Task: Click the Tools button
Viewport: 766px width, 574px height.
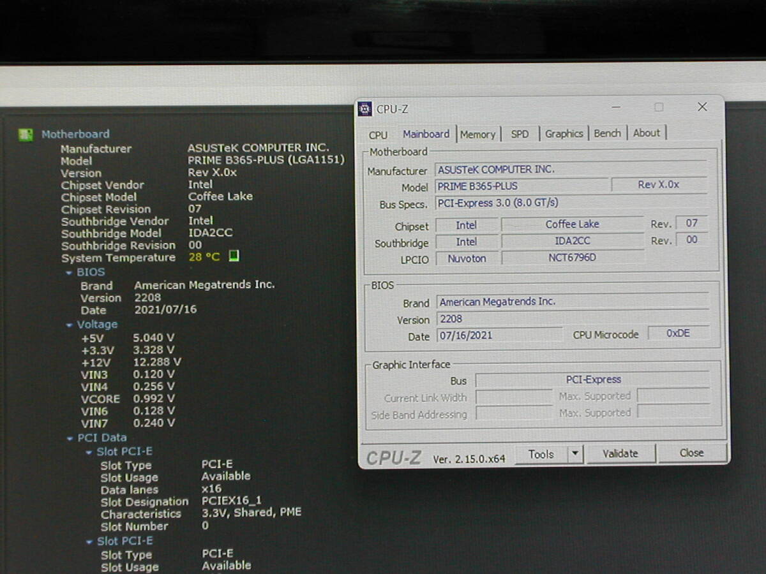Action: pyautogui.click(x=541, y=454)
